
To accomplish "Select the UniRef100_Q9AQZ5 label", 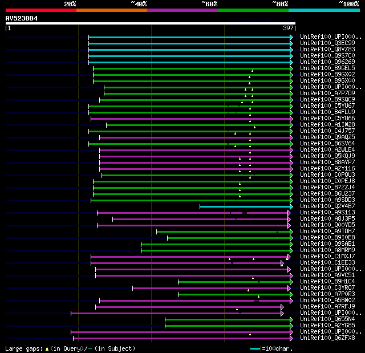I will tap(327, 137).
